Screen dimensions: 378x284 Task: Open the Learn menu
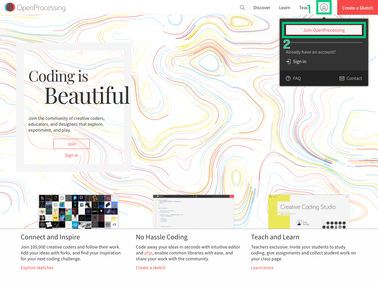pyautogui.click(x=285, y=8)
